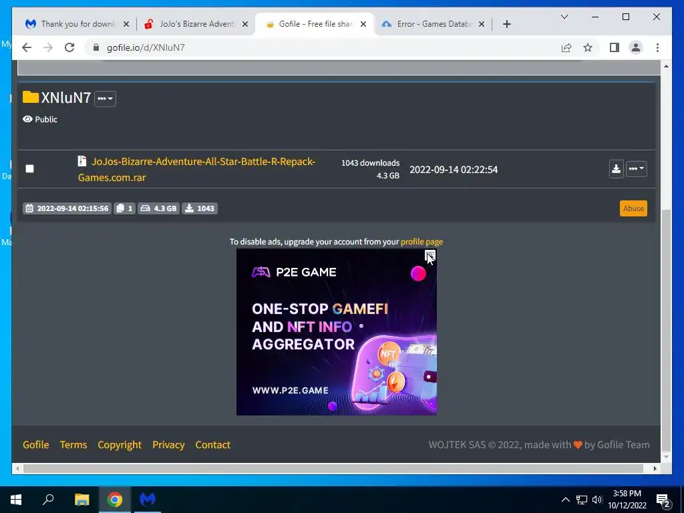Open the Privacy footer link
The height and width of the screenshot is (513, 684).
point(168,444)
